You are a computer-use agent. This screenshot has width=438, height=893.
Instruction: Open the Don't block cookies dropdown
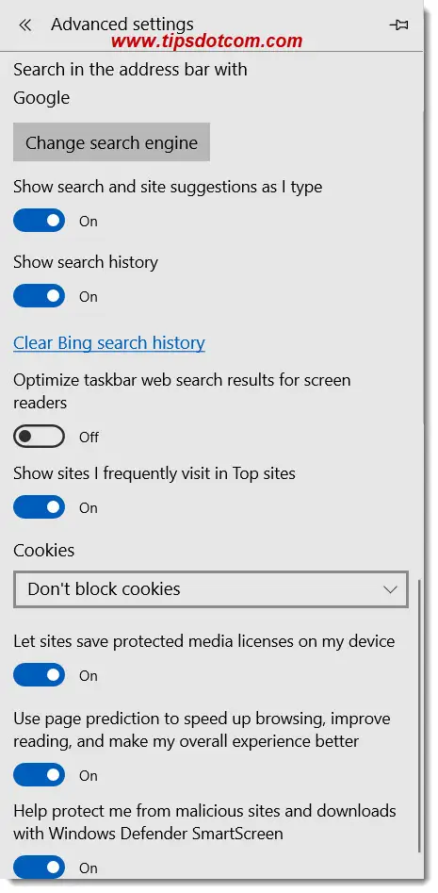[x=210, y=588]
